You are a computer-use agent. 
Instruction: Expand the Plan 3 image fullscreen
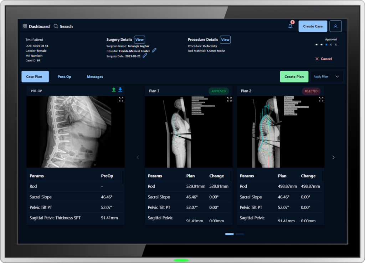tap(229, 99)
